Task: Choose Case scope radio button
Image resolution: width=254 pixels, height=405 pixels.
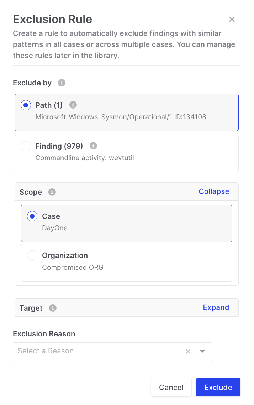Action: pyautogui.click(x=32, y=216)
